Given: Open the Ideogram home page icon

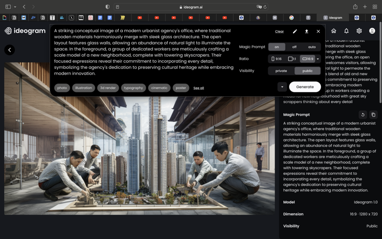Looking at the screenshot, I should pos(334,31).
